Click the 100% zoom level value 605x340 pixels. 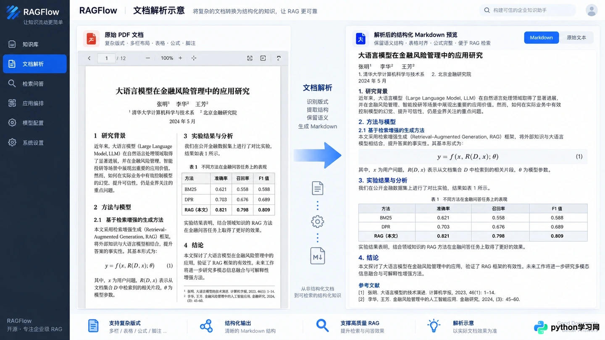click(x=167, y=58)
